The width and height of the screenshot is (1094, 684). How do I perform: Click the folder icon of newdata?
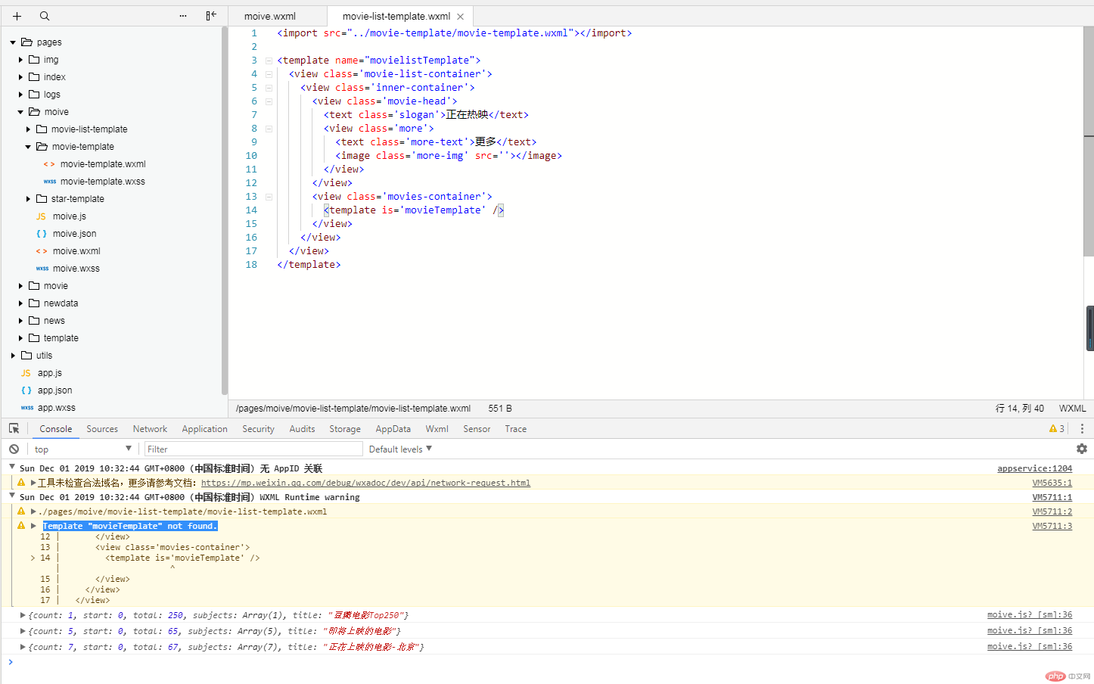[34, 303]
